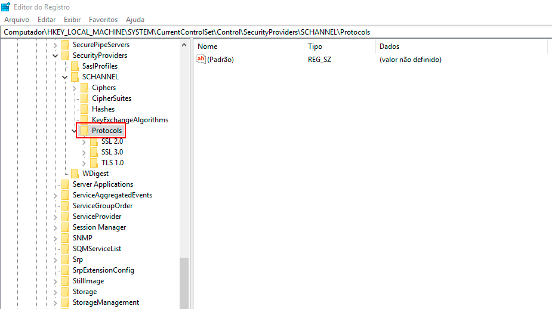Screen dimensions: 552x309
Task: Click the SSL 2.0 folder icon
Action: (x=94, y=141)
